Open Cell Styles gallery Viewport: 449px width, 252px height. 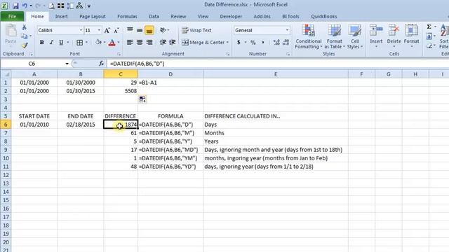pyautogui.click(x=355, y=36)
